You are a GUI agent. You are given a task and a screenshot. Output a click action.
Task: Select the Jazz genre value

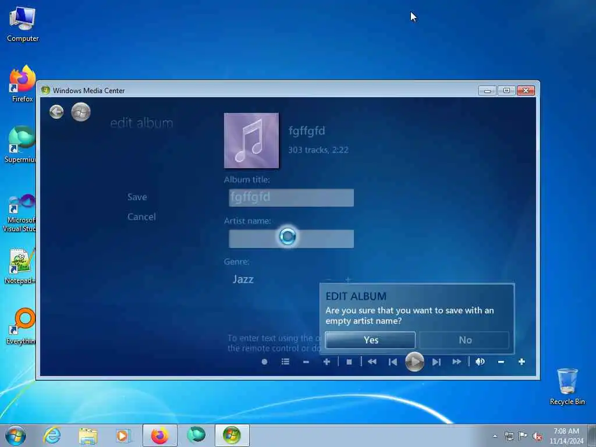coord(243,279)
